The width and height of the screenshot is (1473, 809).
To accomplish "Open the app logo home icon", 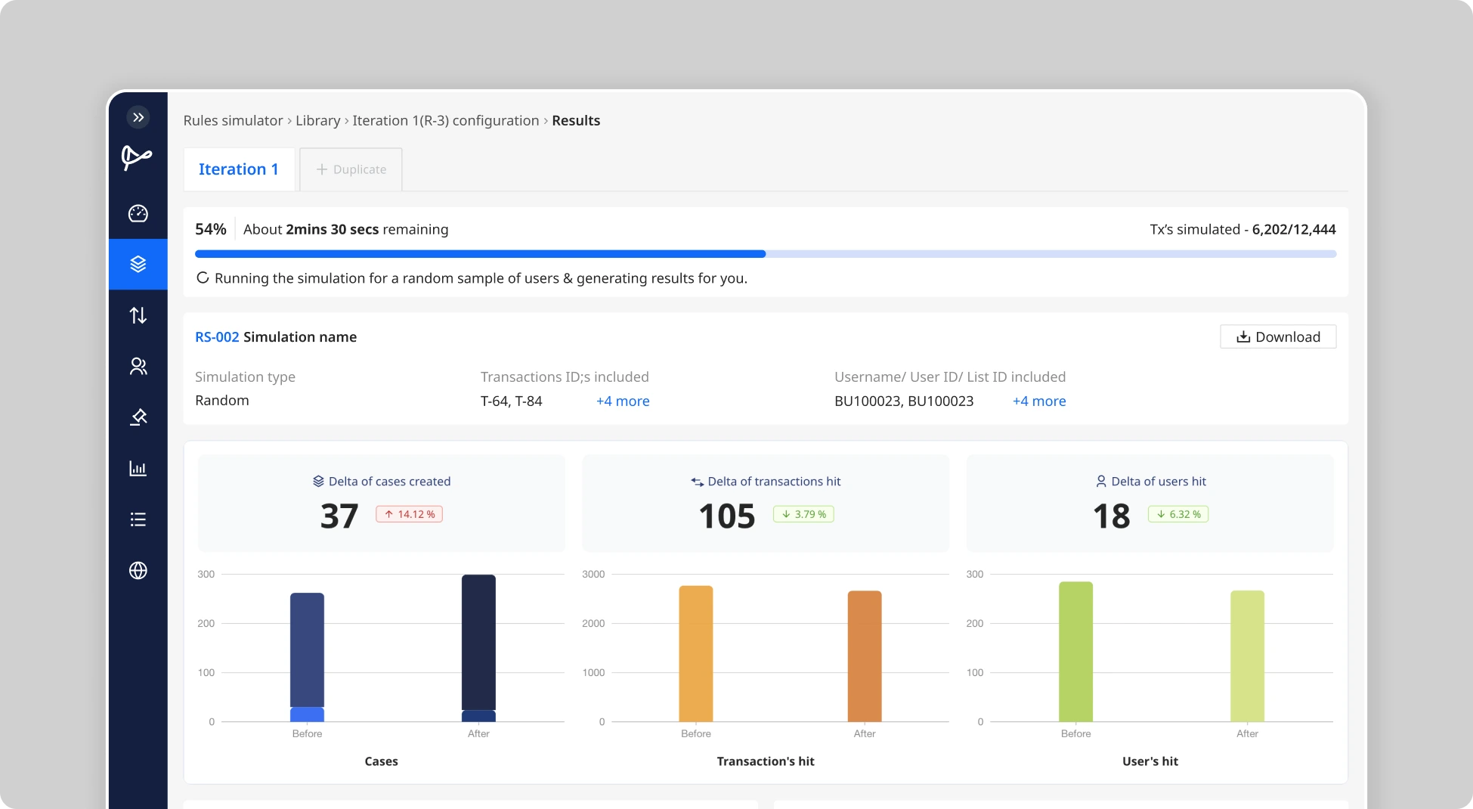I will 137,157.
